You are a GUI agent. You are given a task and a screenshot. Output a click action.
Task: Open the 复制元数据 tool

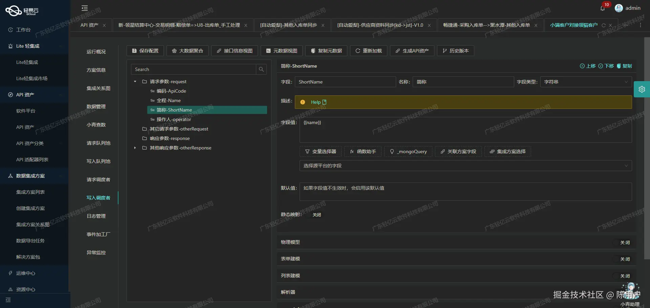tap(326, 51)
